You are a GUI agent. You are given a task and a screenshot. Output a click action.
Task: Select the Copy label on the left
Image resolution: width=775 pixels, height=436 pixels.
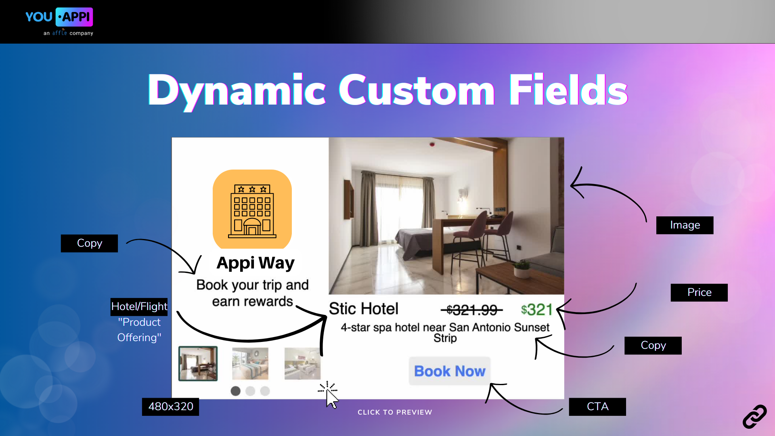pos(89,243)
